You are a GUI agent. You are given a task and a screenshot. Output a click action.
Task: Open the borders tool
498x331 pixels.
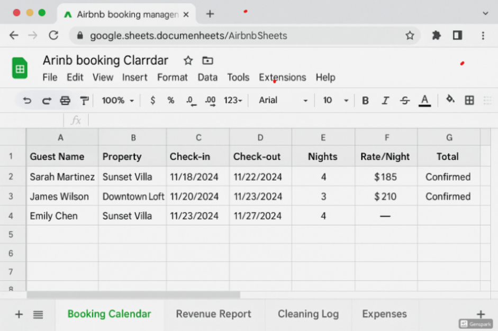(x=469, y=101)
